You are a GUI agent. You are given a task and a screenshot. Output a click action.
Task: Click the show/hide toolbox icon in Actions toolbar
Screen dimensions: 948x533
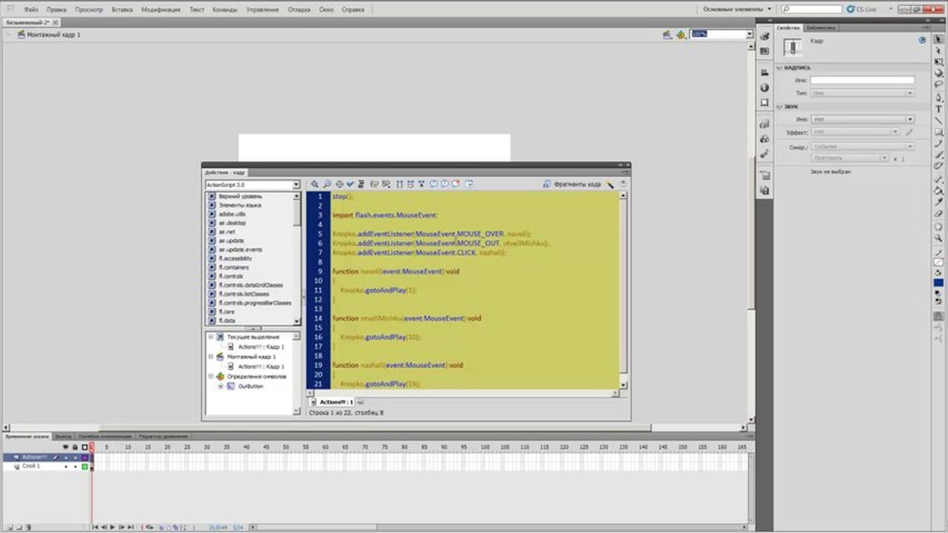(469, 184)
